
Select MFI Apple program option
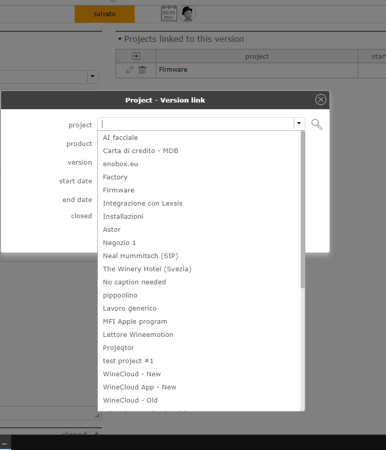199,321
